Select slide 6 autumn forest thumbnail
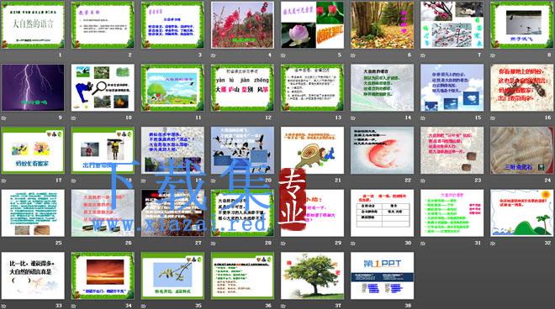The width and height of the screenshot is (555, 309). (382, 24)
